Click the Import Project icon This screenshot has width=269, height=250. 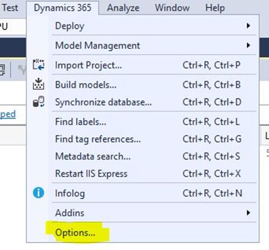[x=38, y=65]
